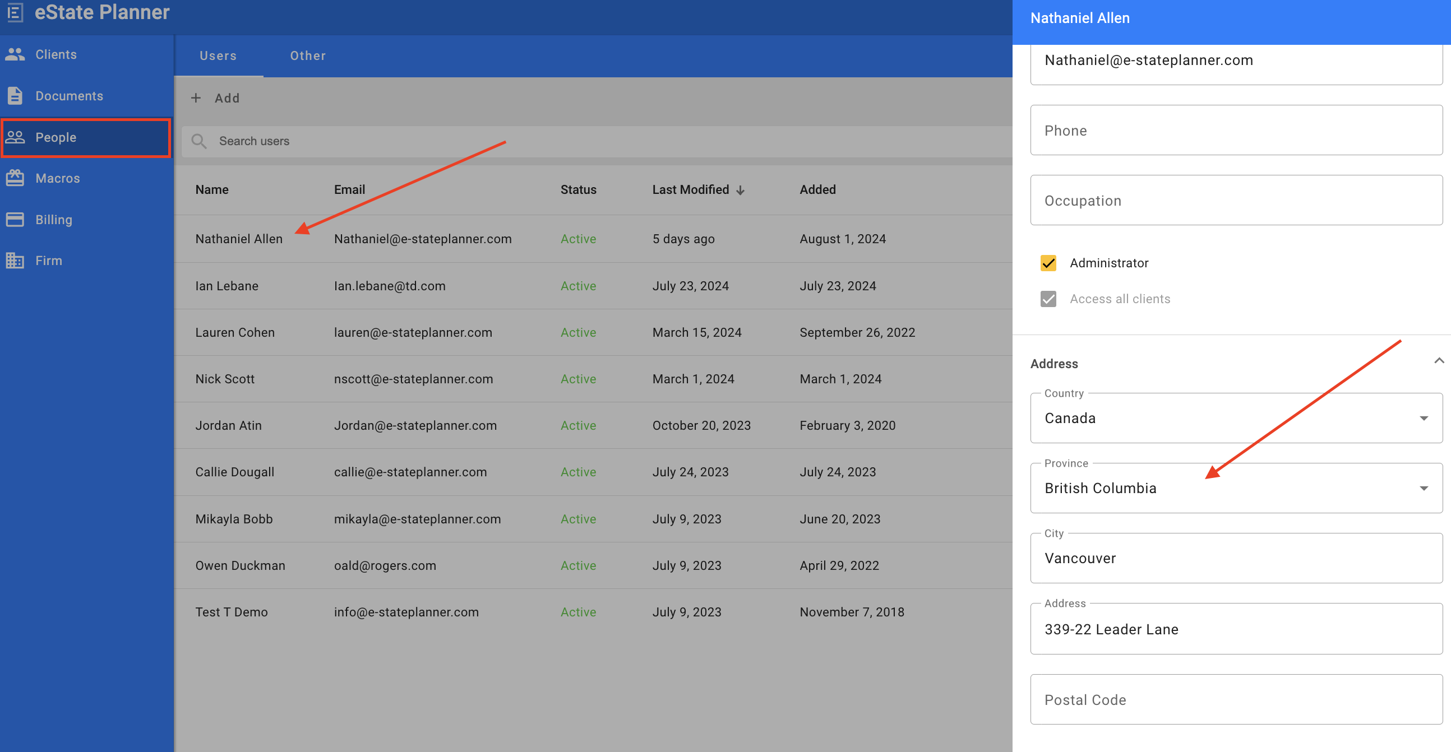The image size is (1451, 752).
Task: Collapse the Address section chevron
Action: pyautogui.click(x=1438, y=361)
